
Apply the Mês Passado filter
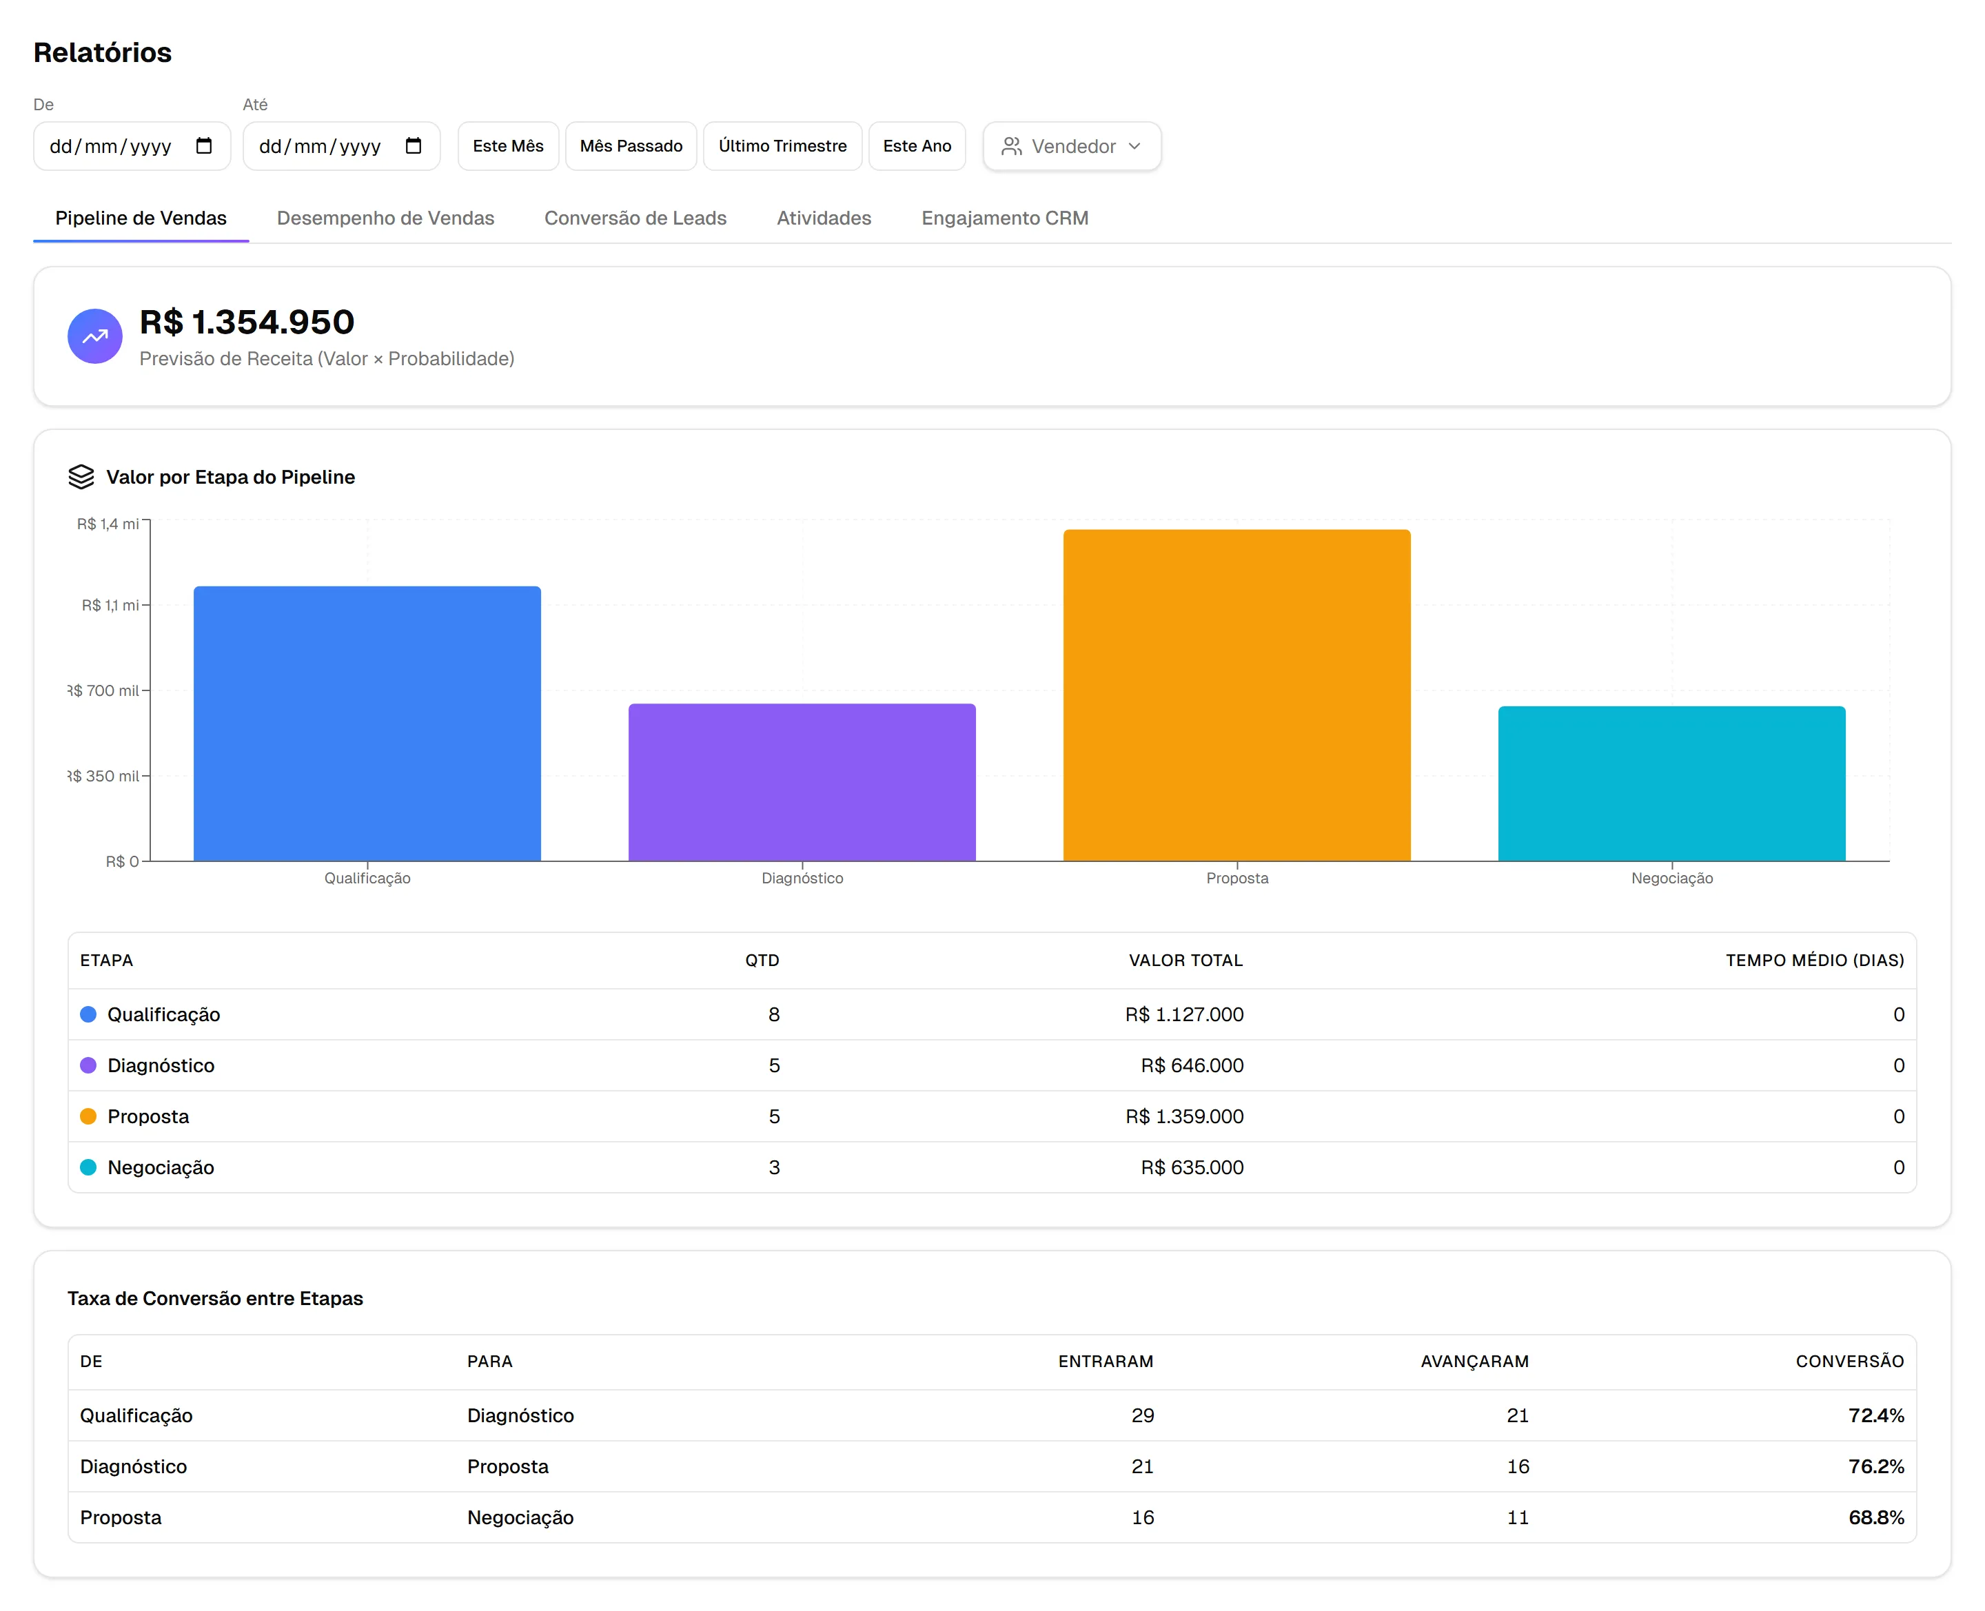click(631, 147)
